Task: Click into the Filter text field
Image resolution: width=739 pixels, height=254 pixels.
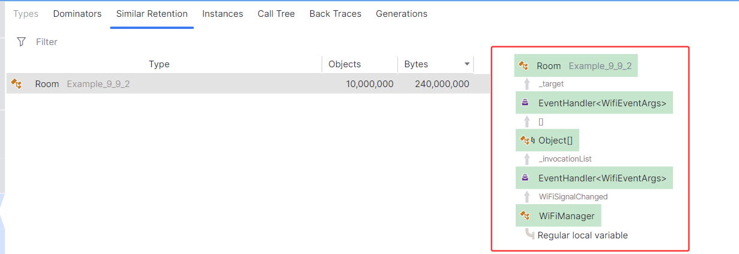Action: pos(252,41)
